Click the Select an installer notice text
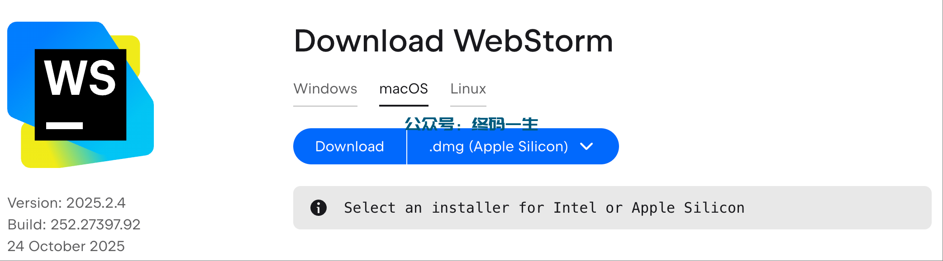This screenshot has height=261, width=943. click(x=544, y=208)
